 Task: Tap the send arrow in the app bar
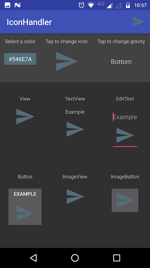click(138, 22)
